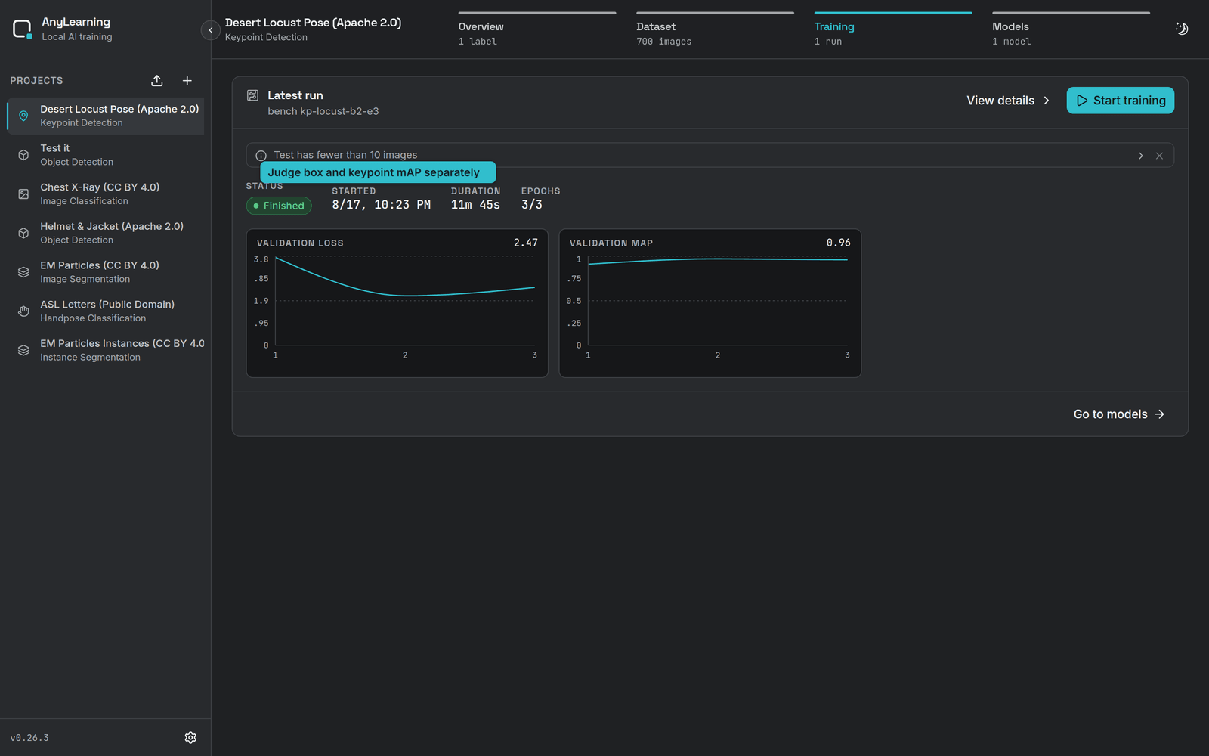Open Chest X-Ray (CC BY 4.0) project
Image resolution: width=1209 pixels, height=756 pixels.
[106, 194]
